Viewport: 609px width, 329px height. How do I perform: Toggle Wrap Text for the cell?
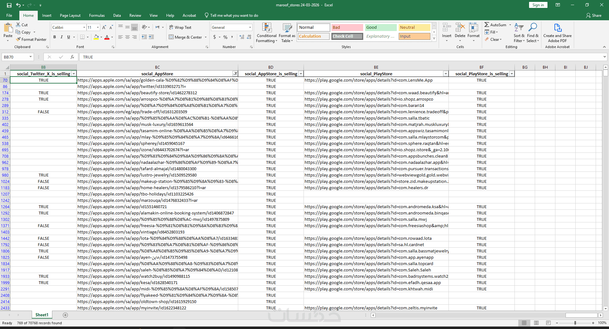click(x=180, y=28)
